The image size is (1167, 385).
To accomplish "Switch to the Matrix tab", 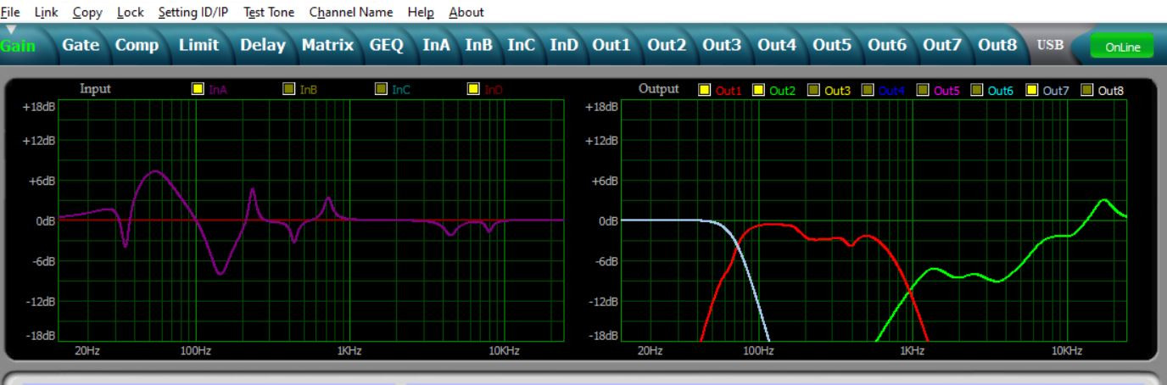I will [x=327, y=45].
